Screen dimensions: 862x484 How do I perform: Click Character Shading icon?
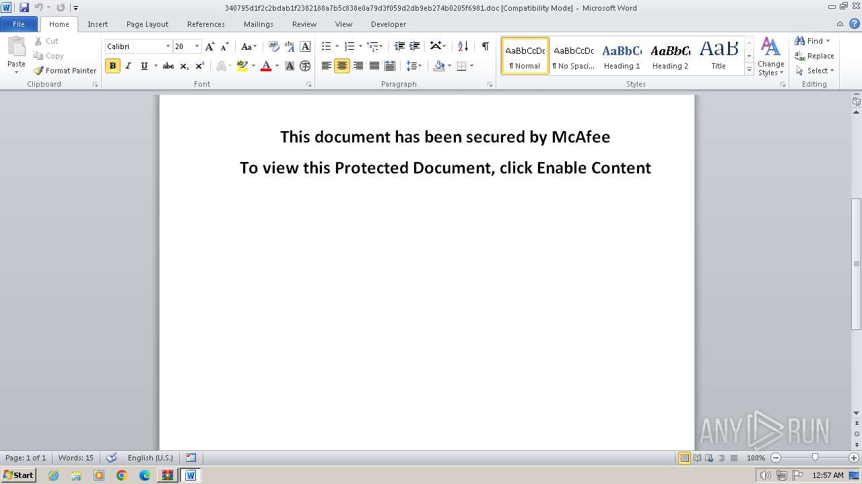(290, 66)
